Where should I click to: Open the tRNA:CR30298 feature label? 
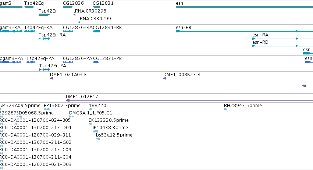pyautogui.click(x=90, y=11)
